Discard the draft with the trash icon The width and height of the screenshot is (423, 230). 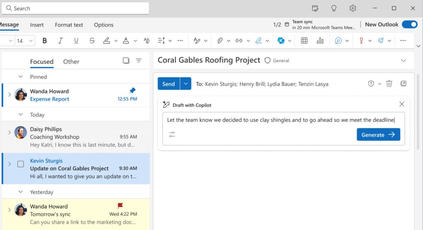pyautogui.click(x=389, y=84)
